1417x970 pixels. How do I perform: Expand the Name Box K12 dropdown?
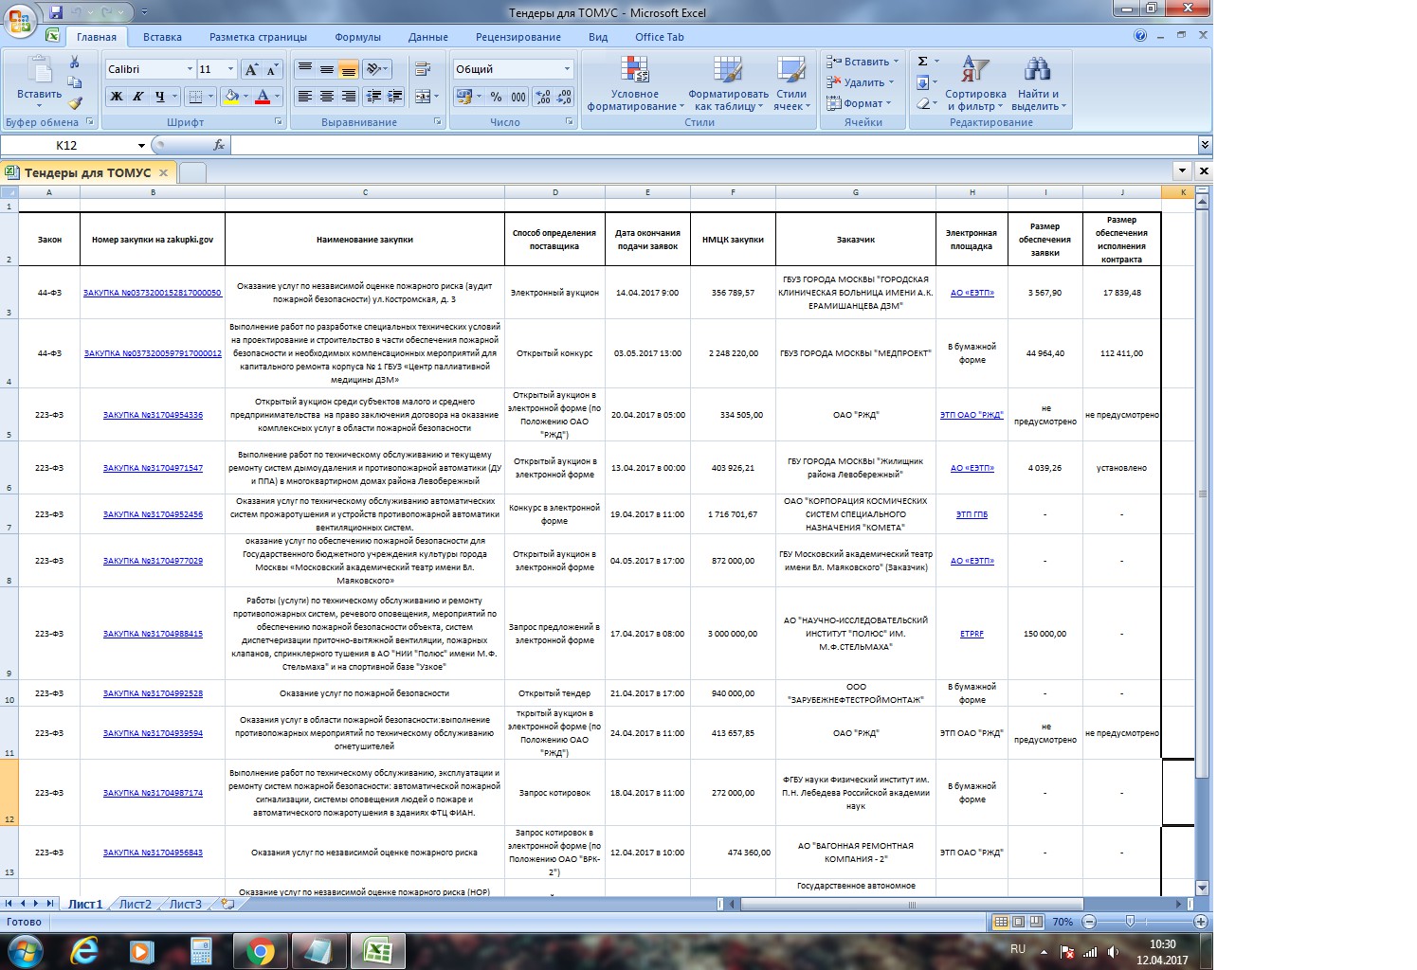pyautogui.click(x=141, y=146)
